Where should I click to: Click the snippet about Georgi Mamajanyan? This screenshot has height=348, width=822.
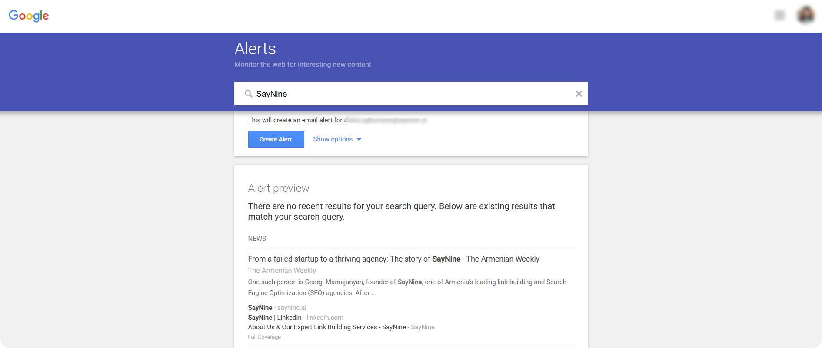tap(407, 287)
